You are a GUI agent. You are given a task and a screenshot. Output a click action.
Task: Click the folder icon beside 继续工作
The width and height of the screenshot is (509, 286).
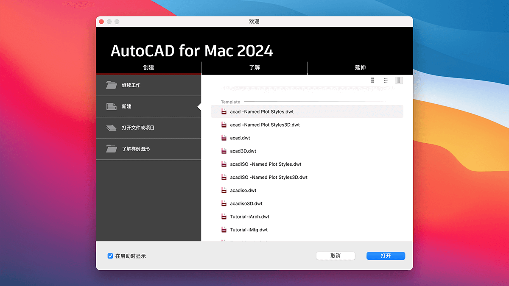pos(112,85)
